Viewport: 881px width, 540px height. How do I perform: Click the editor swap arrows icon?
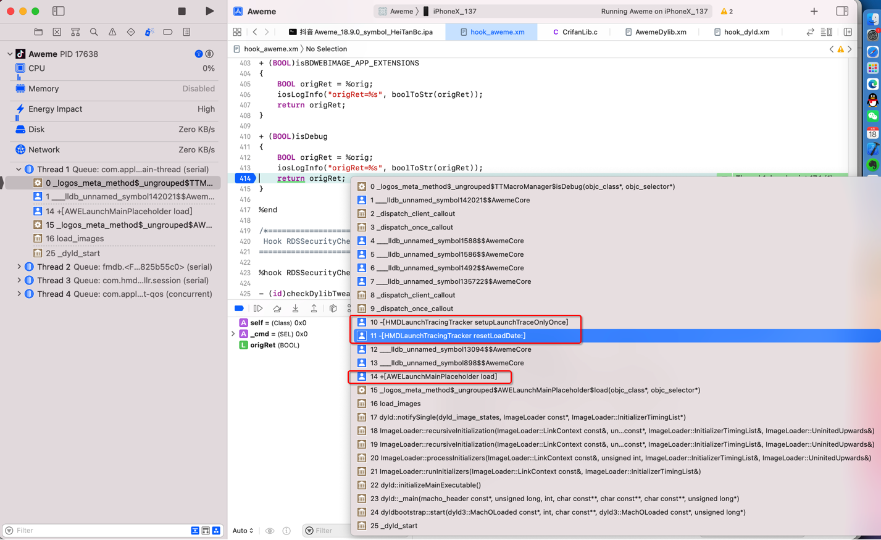[810, 32]
